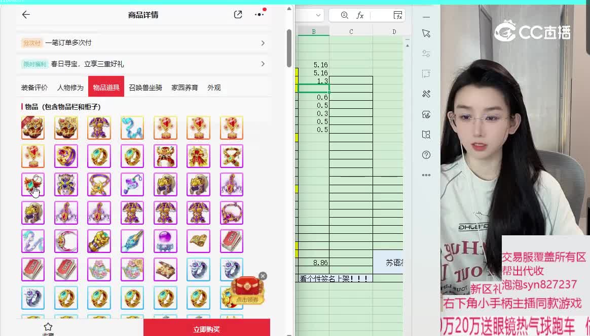This screenshot has height=336, width=590.
Task: Select the arrow cursor tool in sidebar
Action: pos(426,33)
